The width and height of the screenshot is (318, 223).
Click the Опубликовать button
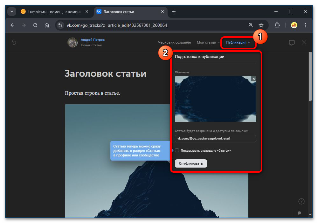(191, 163)
